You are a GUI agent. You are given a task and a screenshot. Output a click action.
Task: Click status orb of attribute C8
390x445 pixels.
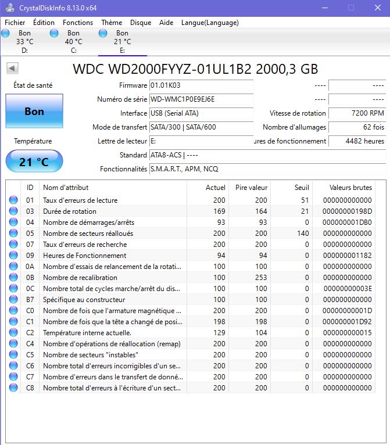[x=13, y=388]
